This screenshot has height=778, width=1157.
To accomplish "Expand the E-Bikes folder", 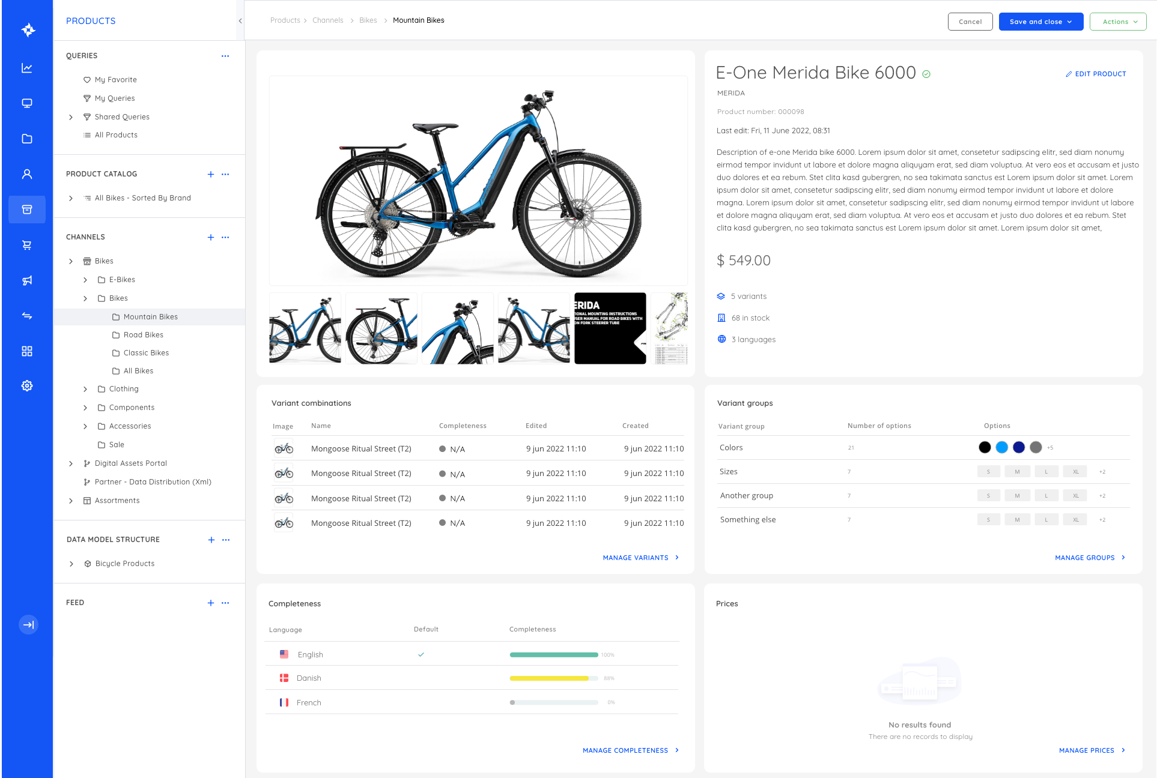I will point(85,280).
